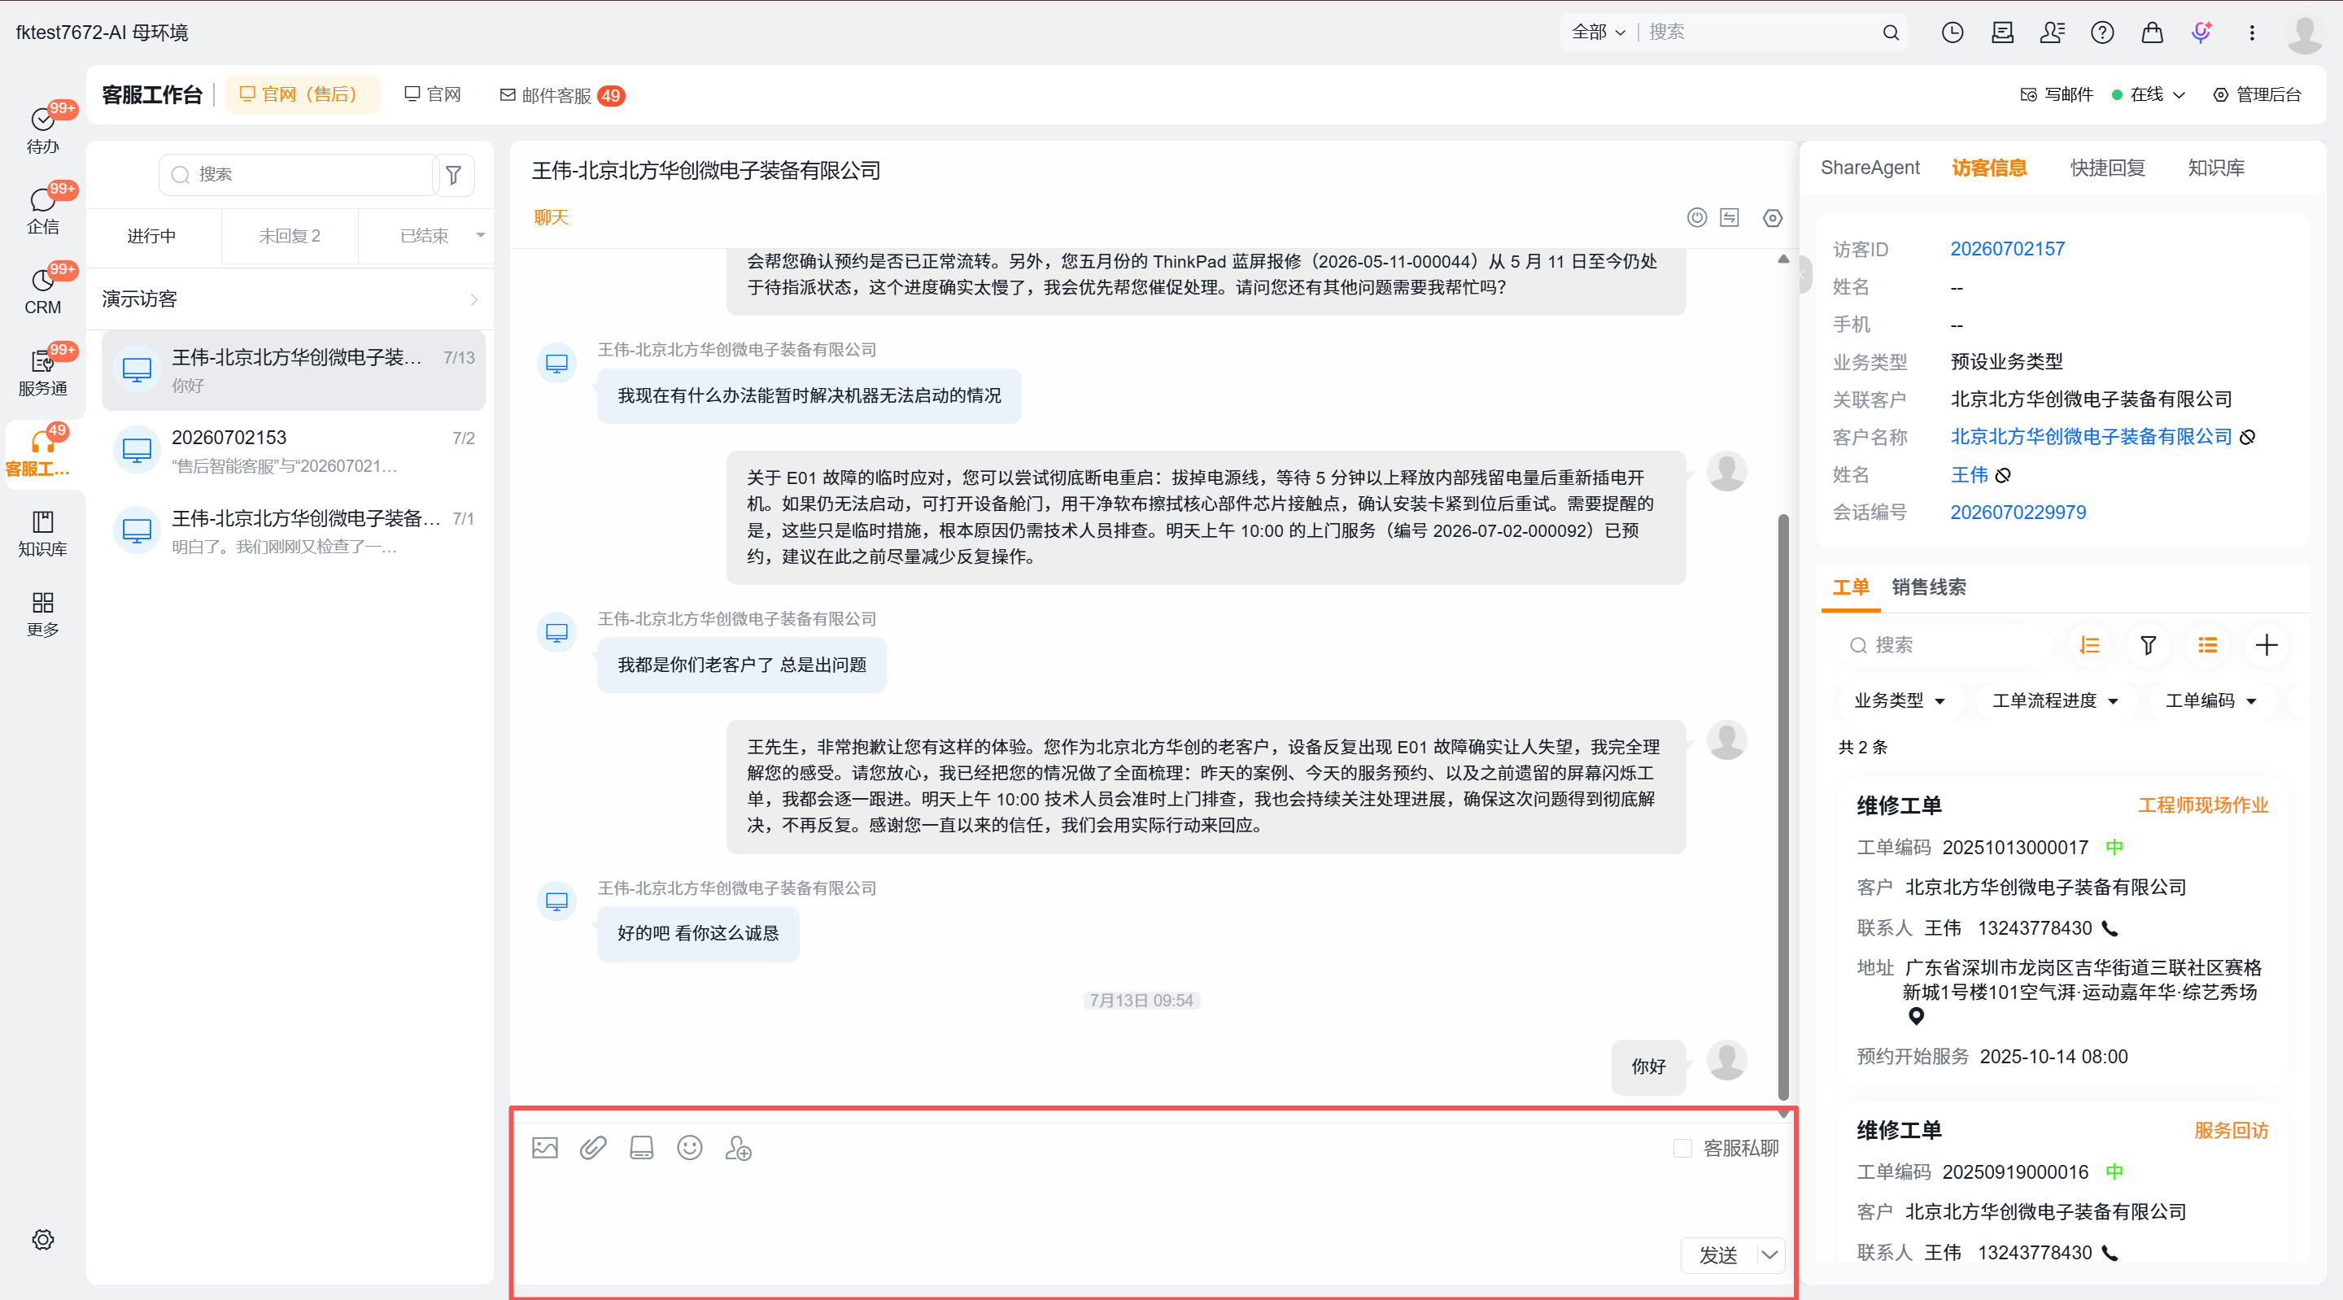Image resolution: width=2343 pixels, height=1300 pixels.
Task: Invite an agent with the add-person icon
Action: [738, 1148]
